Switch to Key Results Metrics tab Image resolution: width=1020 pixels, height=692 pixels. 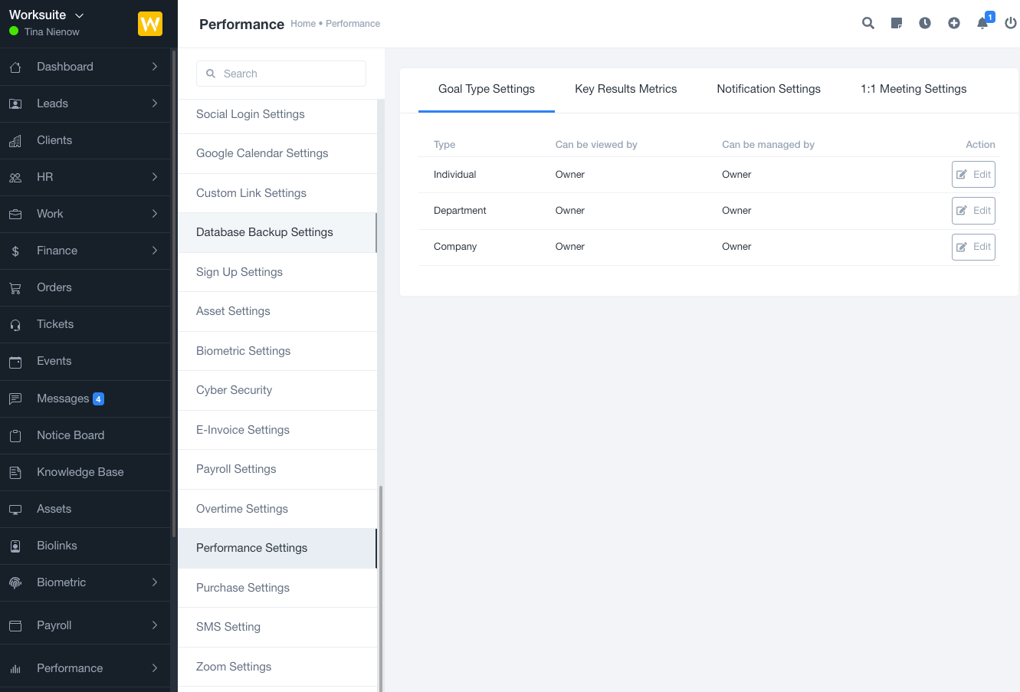(x=625, y=89)
